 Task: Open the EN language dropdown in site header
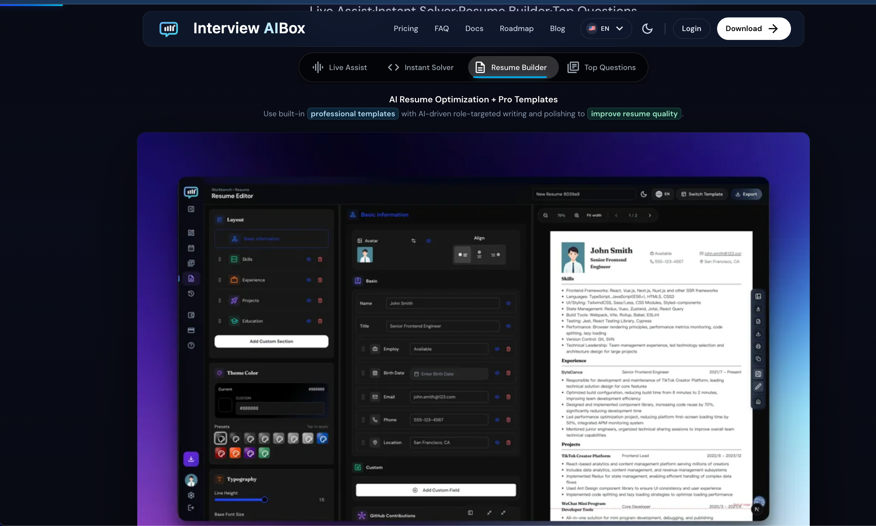[606, 29]
